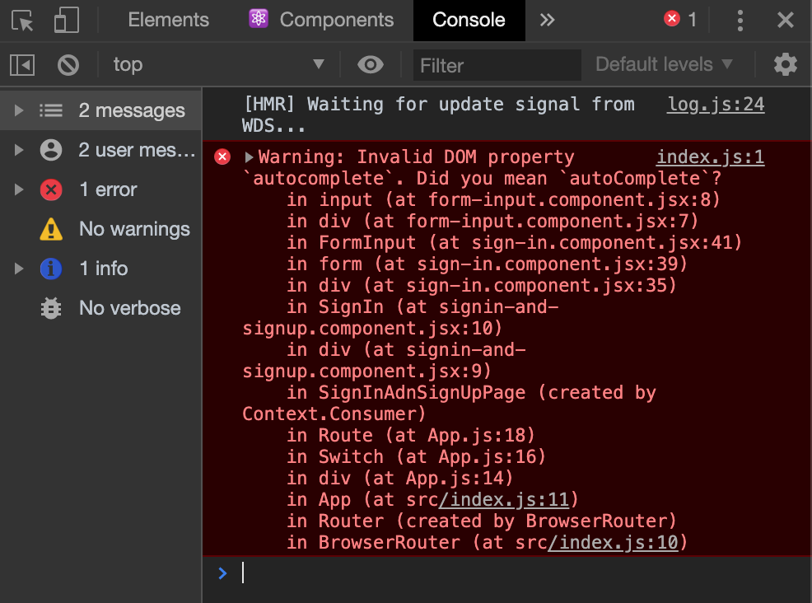The height and width of the screenshot is (603, 812).
Task: Click the console prompt input field
Action: pyautogui.click(x=412, y=573)
